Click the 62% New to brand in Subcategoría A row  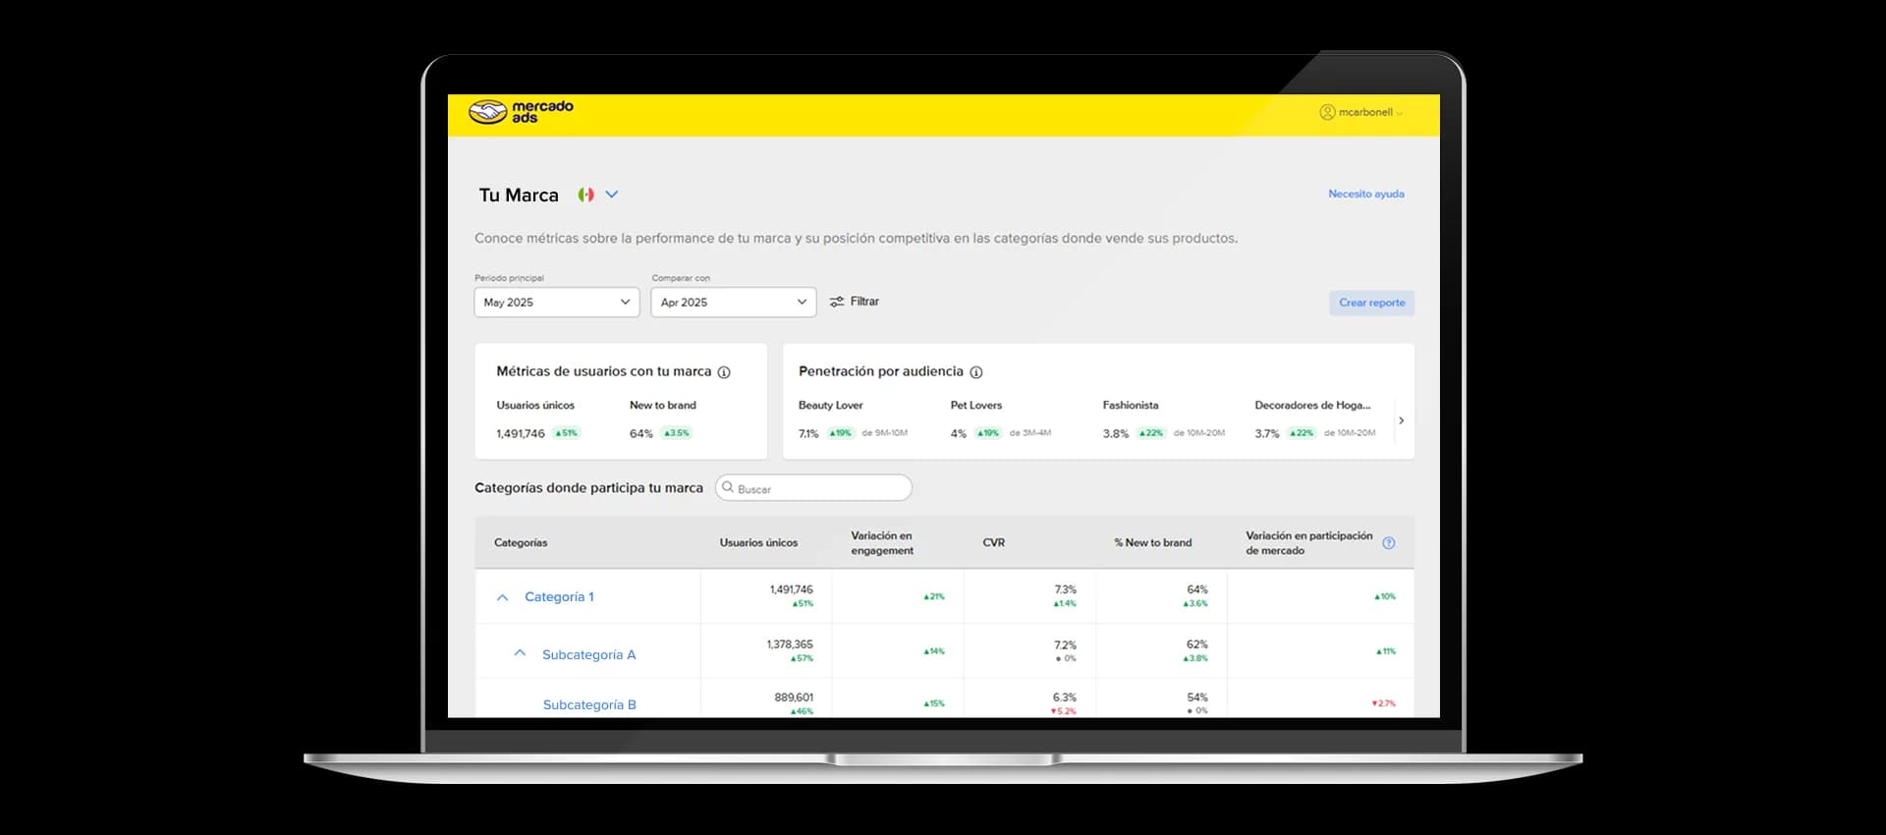(1196, 644)
